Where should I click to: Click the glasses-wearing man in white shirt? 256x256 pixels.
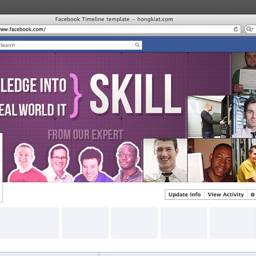pyautogui.click(x=58, y=163)
